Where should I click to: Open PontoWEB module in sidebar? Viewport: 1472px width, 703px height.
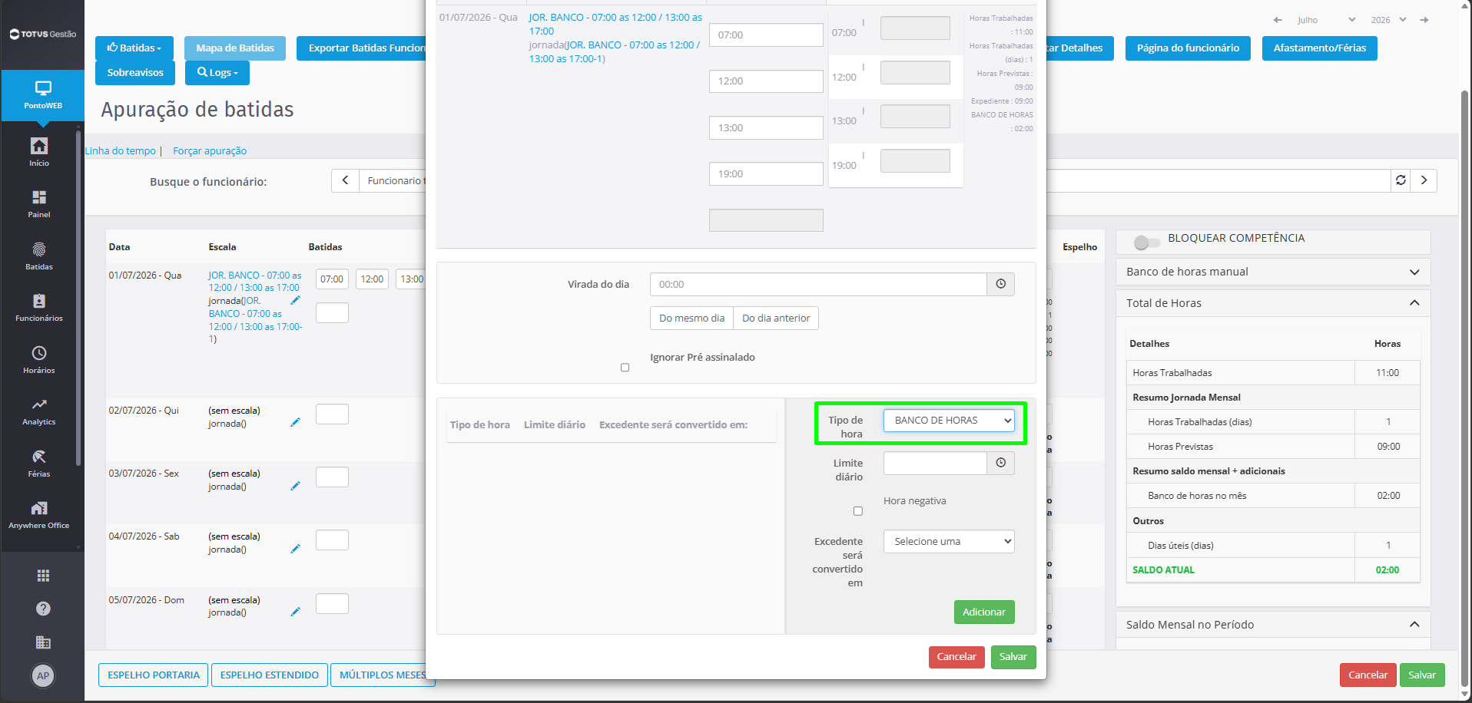43,95
